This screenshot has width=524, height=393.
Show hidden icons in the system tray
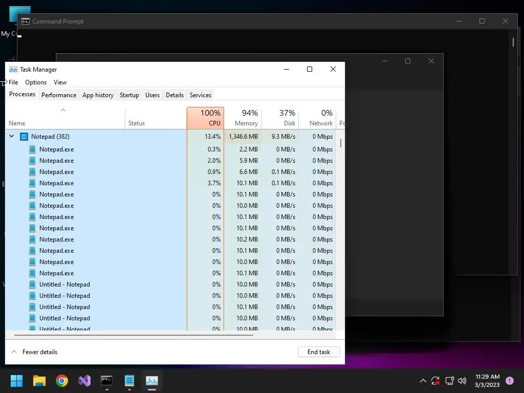pyautogui.click(x=423, y=381)
